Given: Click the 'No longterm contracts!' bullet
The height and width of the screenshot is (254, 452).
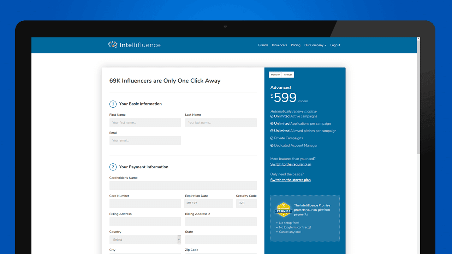Looking at the screenshot, I should point(295,227).
